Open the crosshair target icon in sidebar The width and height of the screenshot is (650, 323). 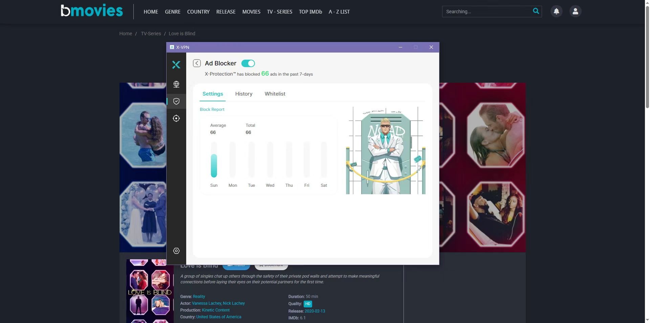pyautogui.click(x=176, y=118)
